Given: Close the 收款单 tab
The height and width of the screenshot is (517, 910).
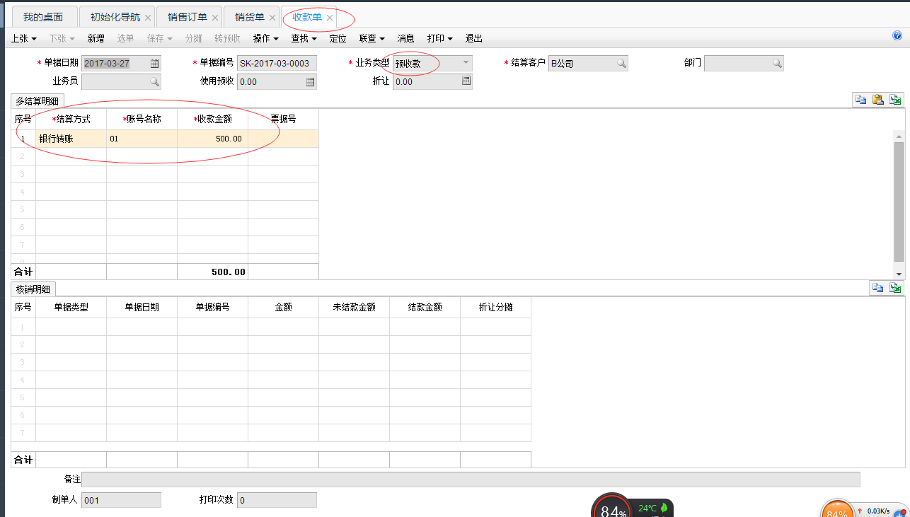Looking at the screenshot, I should [x=330, y=18].
